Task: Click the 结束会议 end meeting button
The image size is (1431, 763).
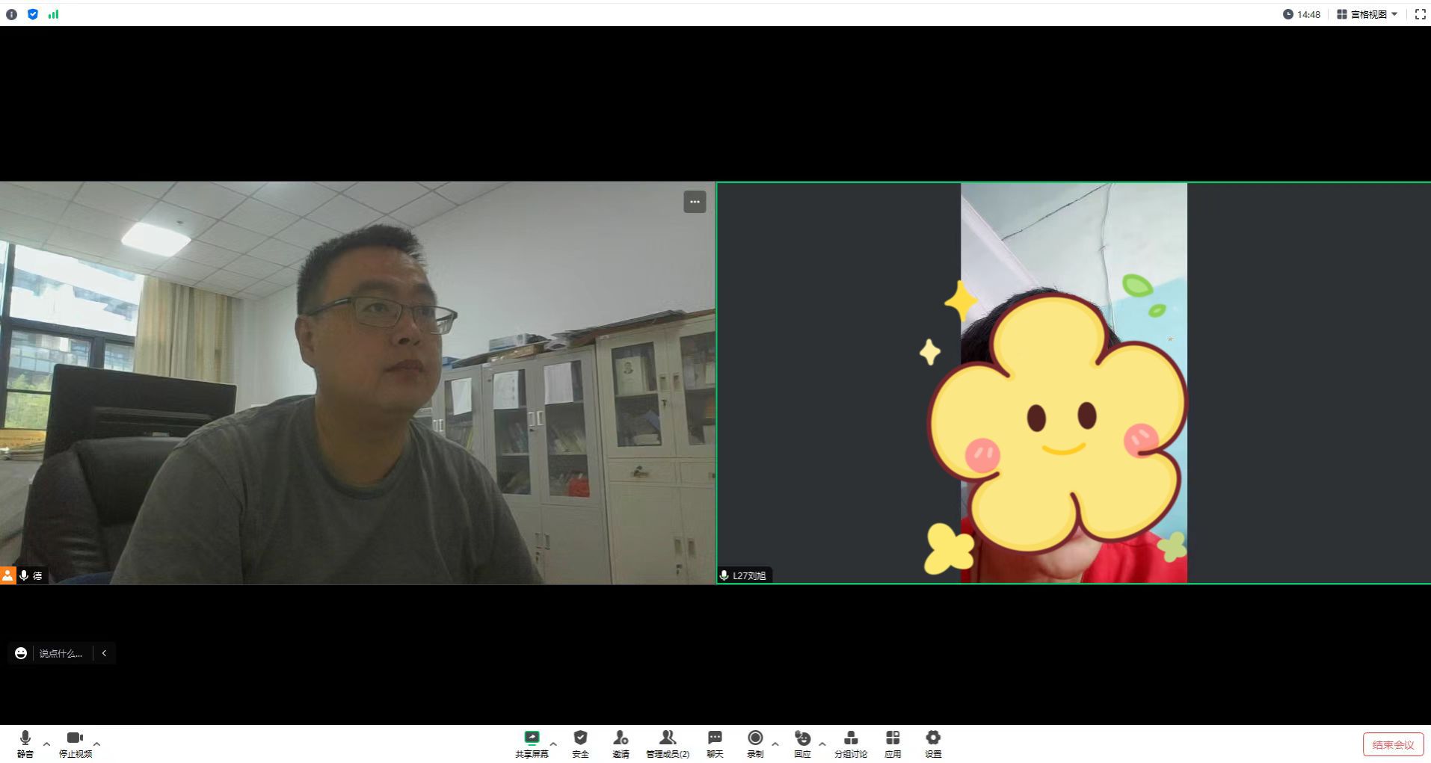Action: (x=1392, y=744)
